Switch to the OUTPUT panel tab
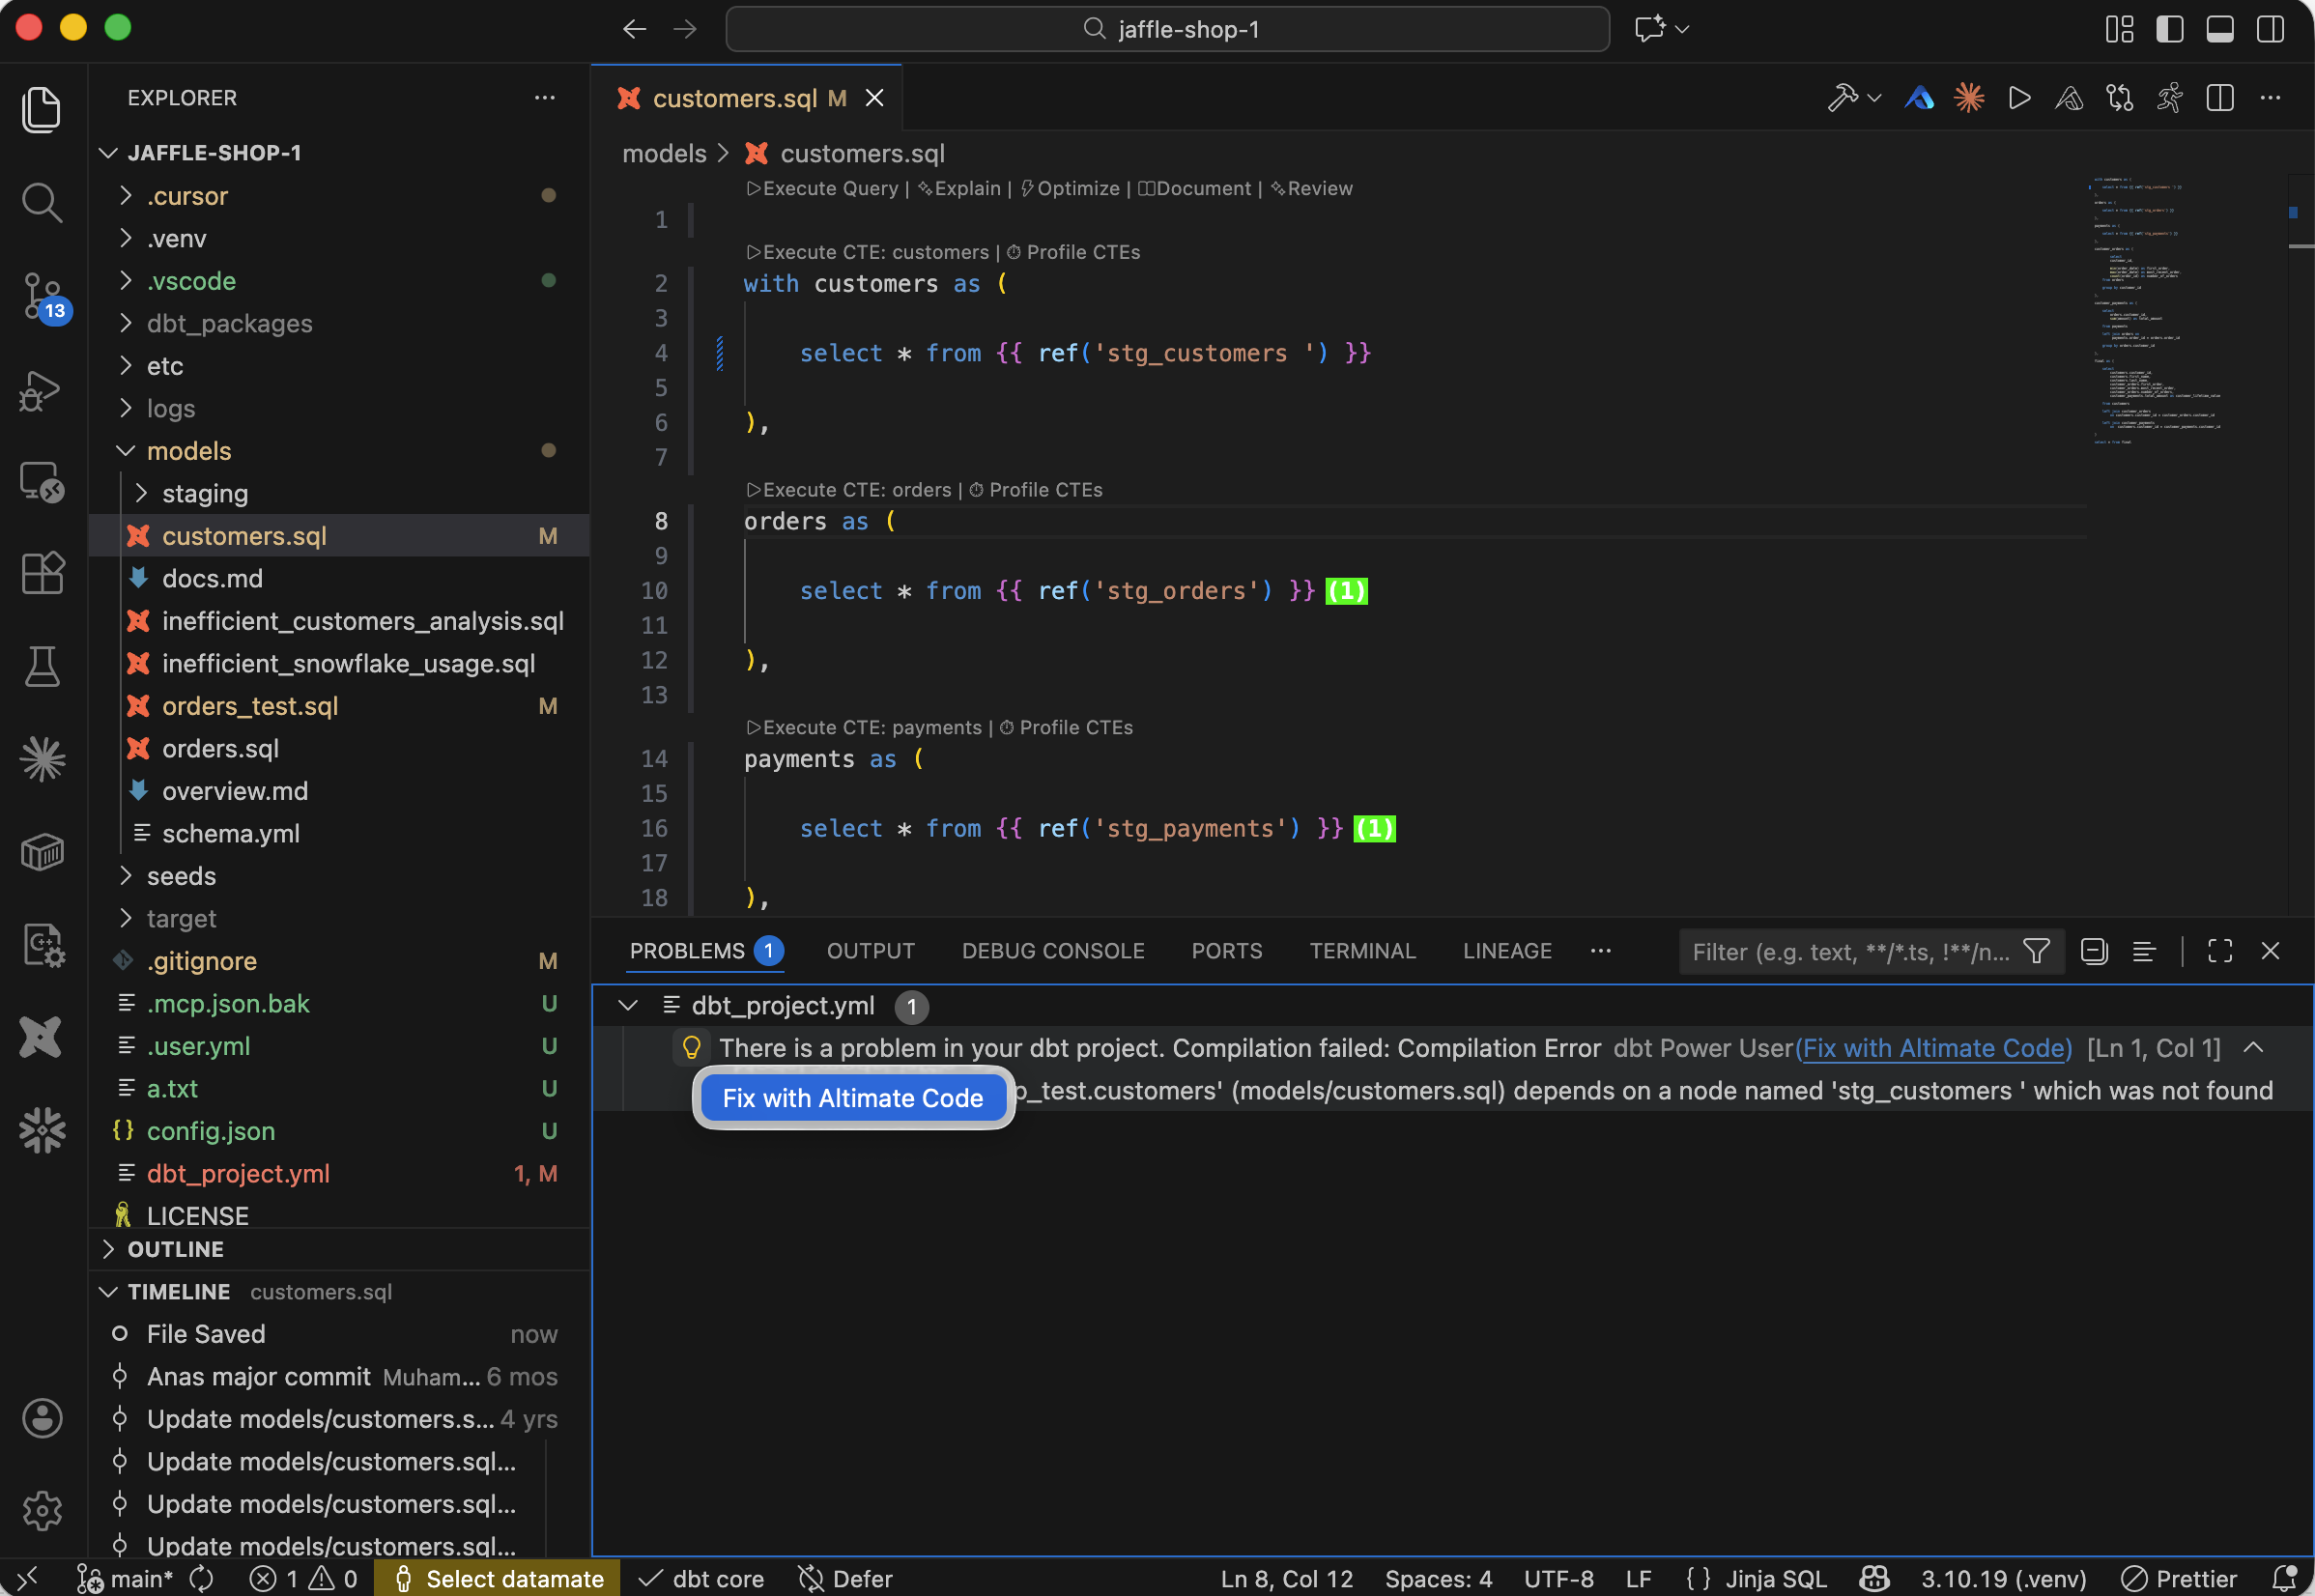The image size is (2315, 1596). [870, 951]
